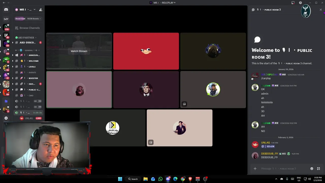Open the server icon with 47 badge
325x183 pixels.
pos(6,76)
